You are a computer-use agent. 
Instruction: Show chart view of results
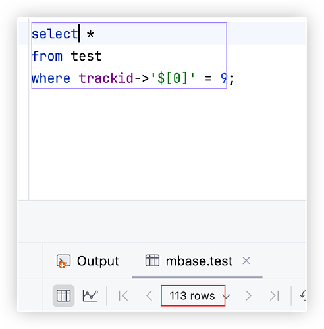point(90,295)
